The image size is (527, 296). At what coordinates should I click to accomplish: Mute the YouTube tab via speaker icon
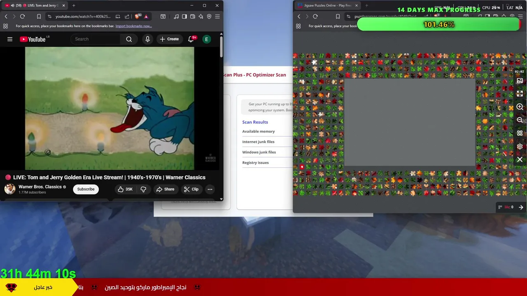click(12, 6)
